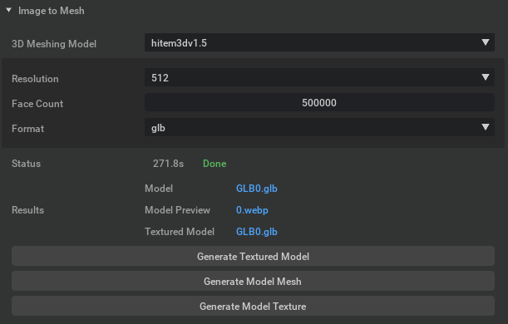The height and width of the screenshot is (324, 508).
Task: Open the 3D Meshing Model dropdown
Action: click(319, 42)
